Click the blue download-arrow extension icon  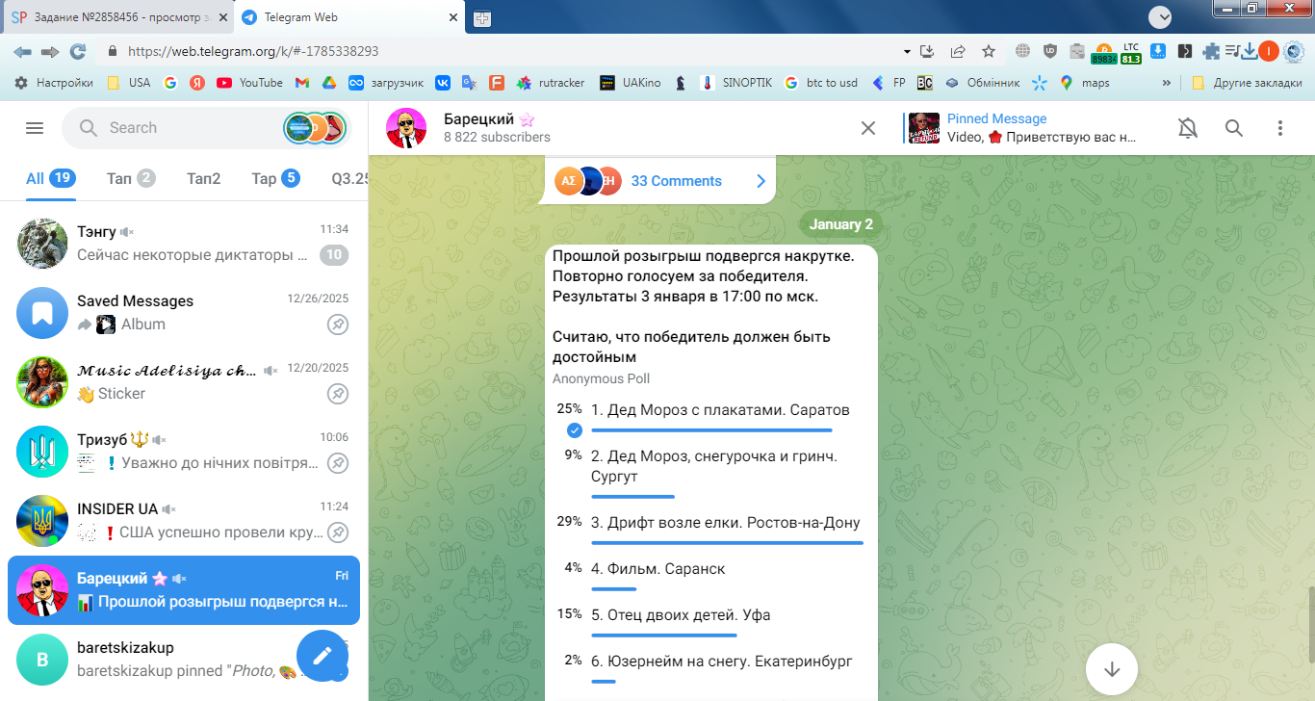pyautogui.click(x=1158, y=52)
